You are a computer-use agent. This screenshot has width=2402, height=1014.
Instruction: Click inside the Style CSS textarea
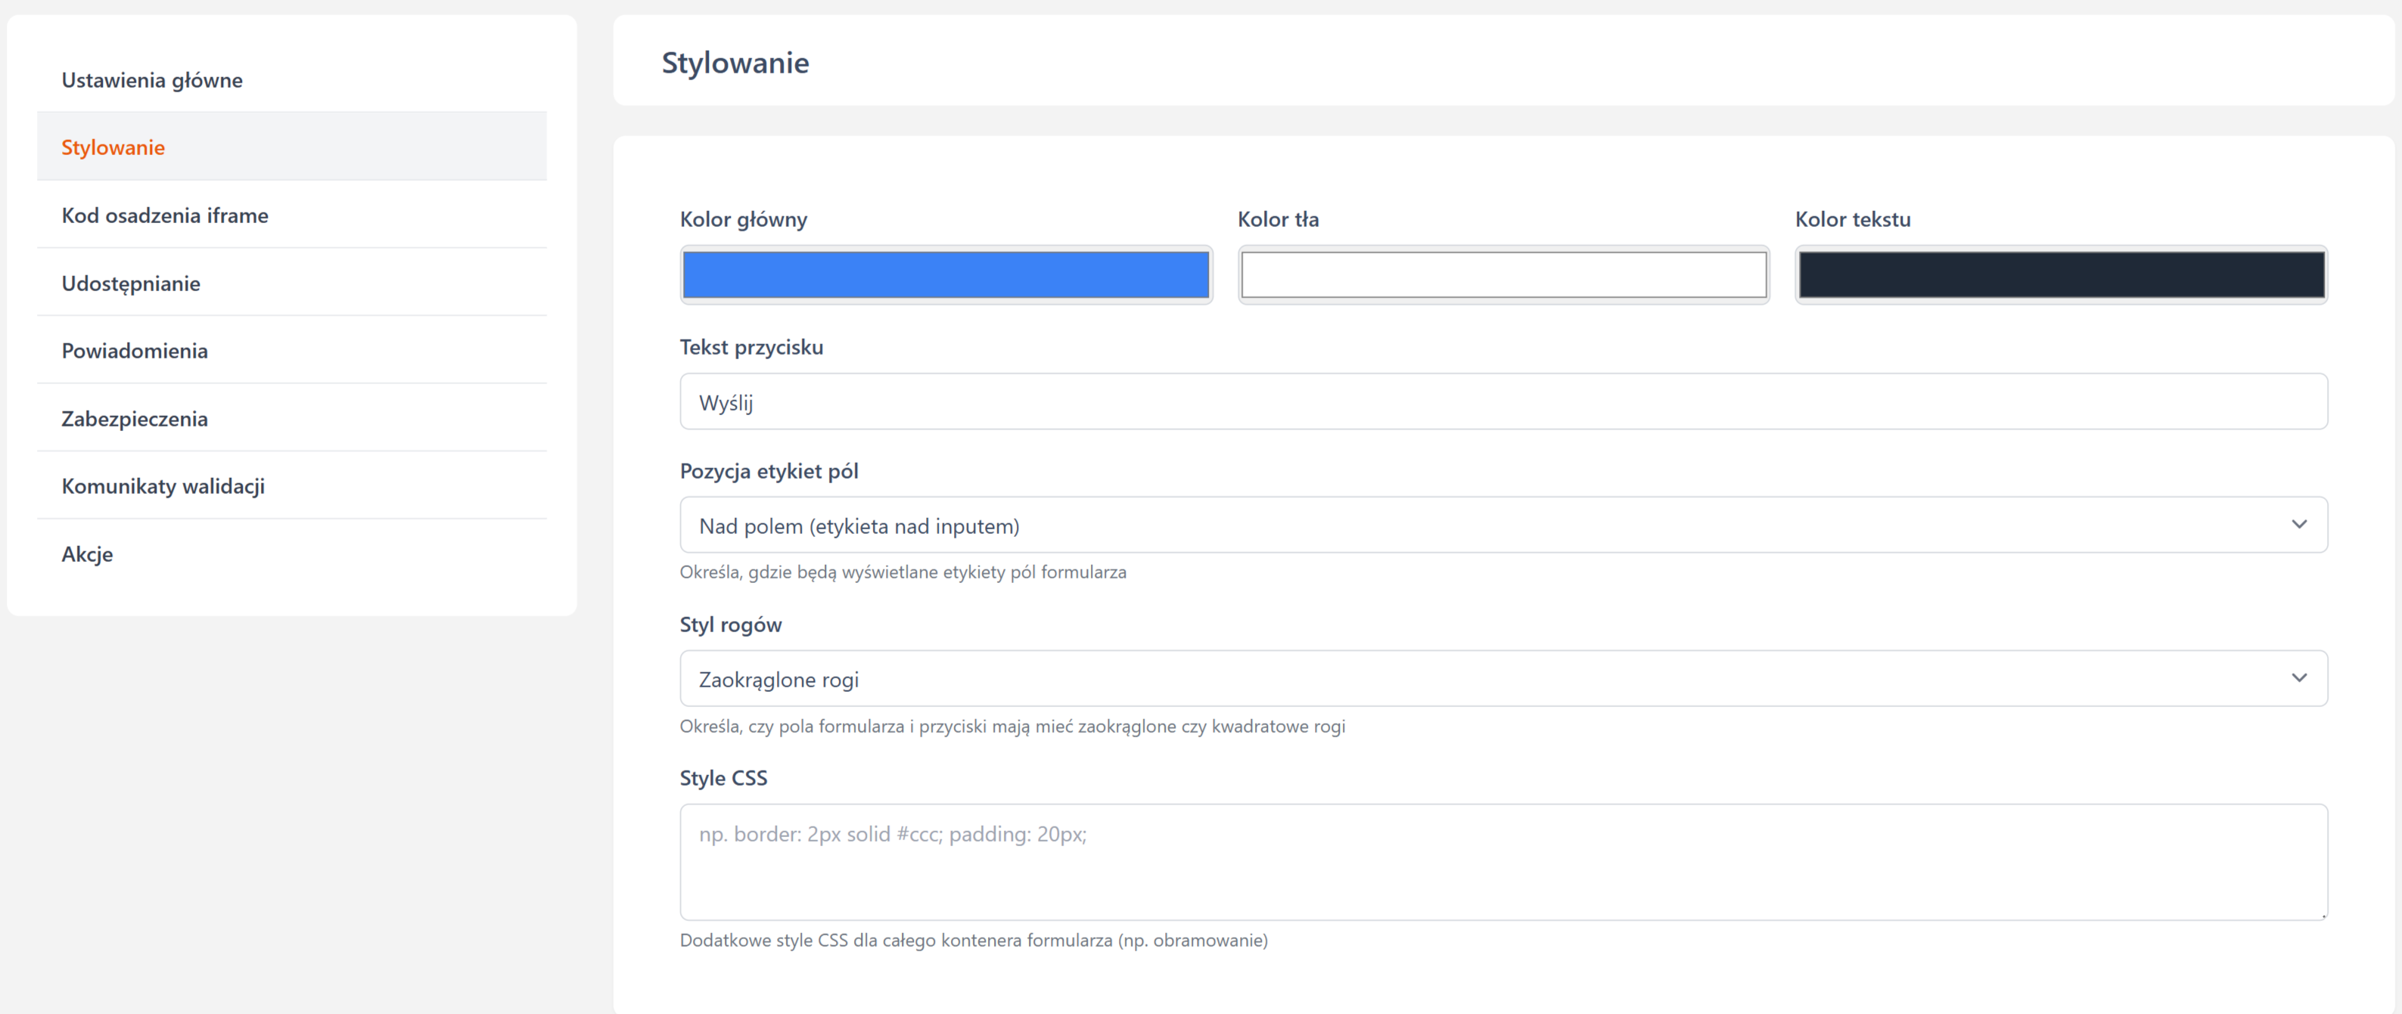(1503, 862)
